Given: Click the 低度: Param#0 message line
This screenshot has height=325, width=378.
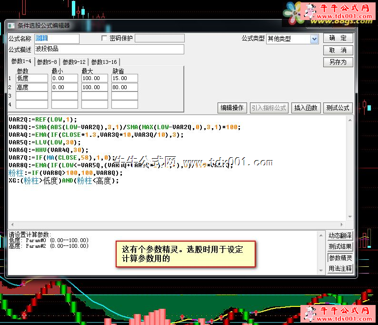Looking at the screenshot, I should pos(49,240).
